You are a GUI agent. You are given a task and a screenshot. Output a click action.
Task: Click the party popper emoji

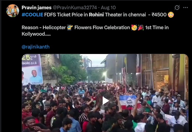tap(141, 27)
